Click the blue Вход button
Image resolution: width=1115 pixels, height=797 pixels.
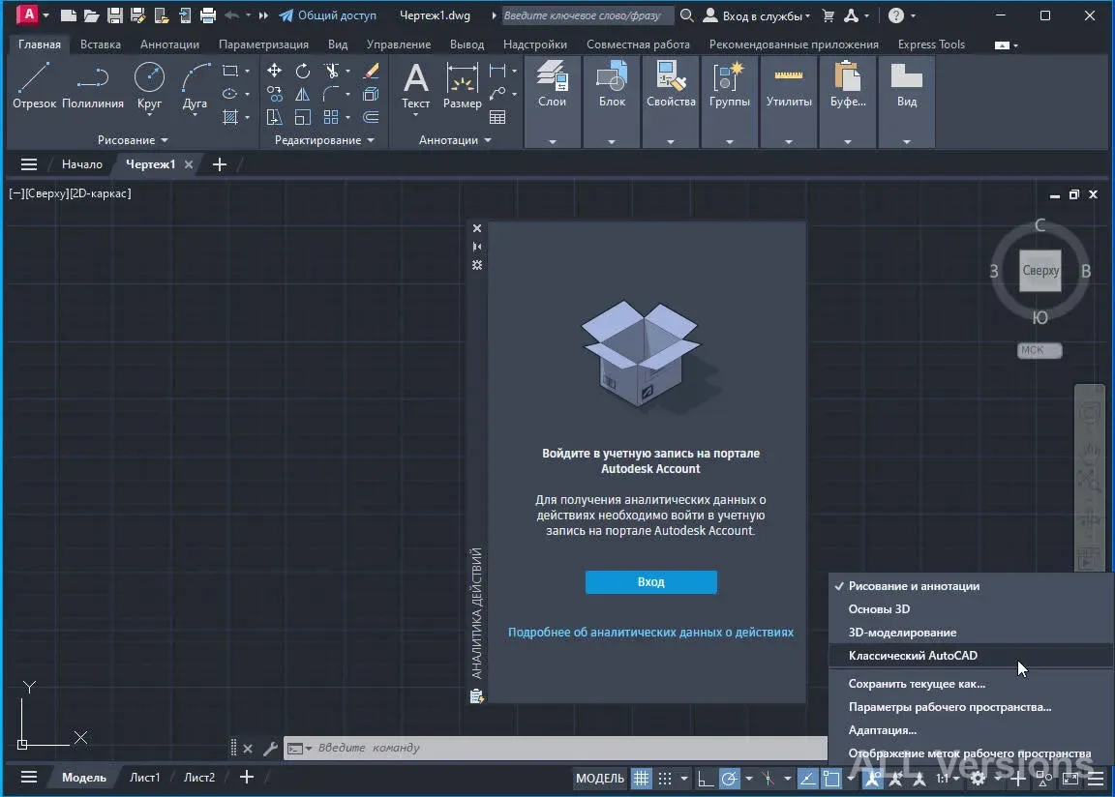pyautogui.click(x=650, y=581)
